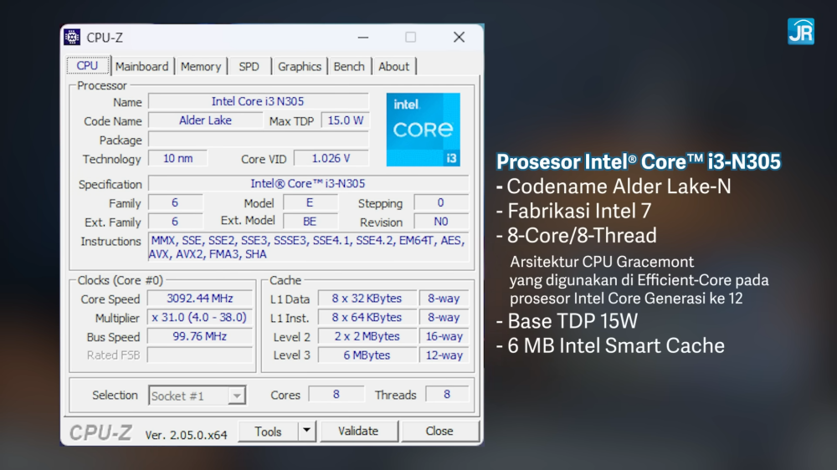Screen dimensions: 837x470
Task: Click the Core VID value 1.026 V
Action: pos(331,158)
